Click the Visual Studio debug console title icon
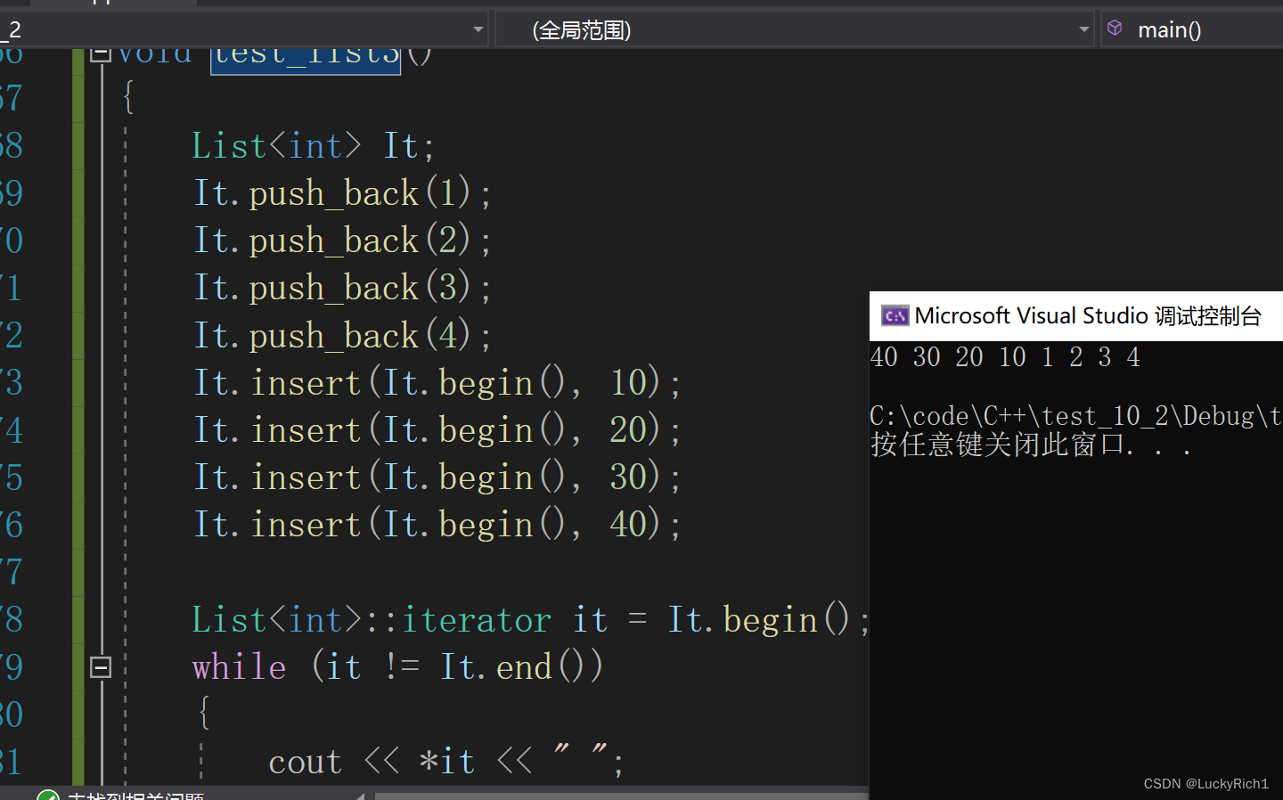Screen dimensions: 1283x800 pyautogui.click(x=895, y=316)
